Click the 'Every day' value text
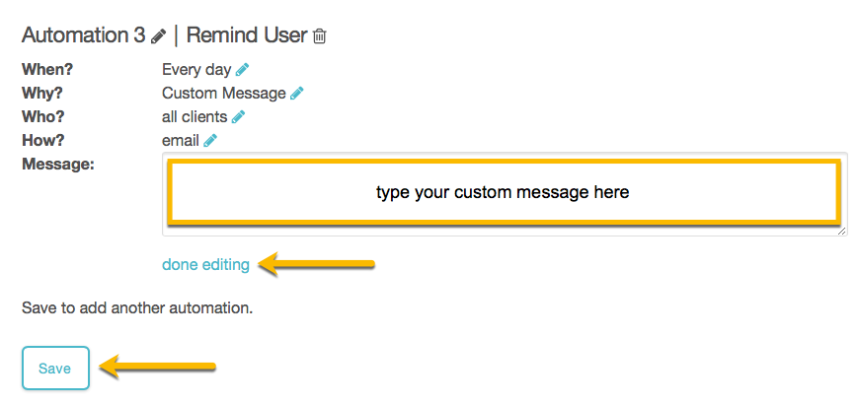 [x=195, y=70]
